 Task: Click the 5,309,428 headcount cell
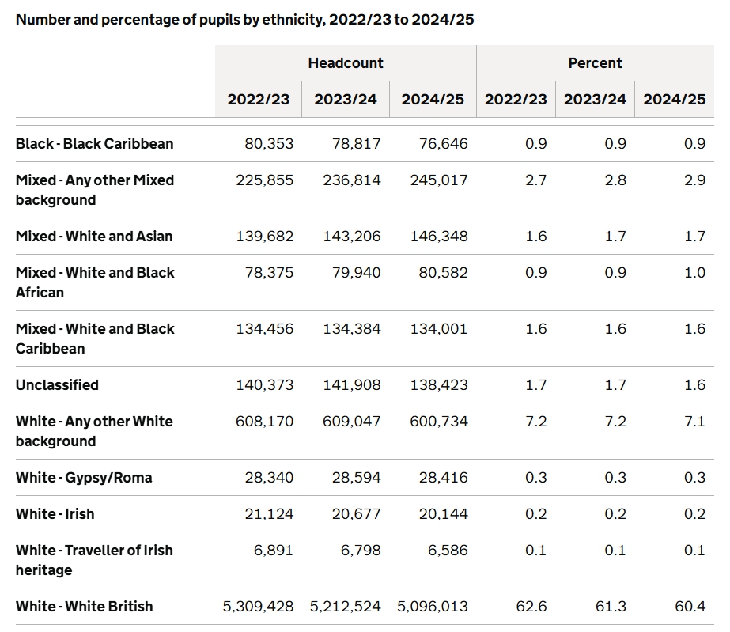coord(258,607)
